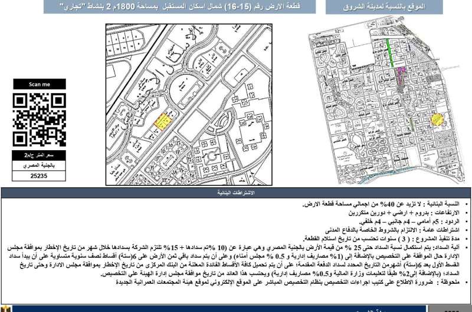Viewport: 472px width, 312px height.
Task: Click the yellow circle marker on the city map
Action: (x=436, y=119)
